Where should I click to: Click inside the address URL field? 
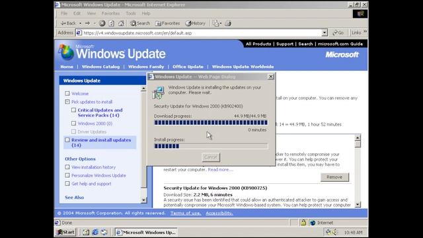202,33
